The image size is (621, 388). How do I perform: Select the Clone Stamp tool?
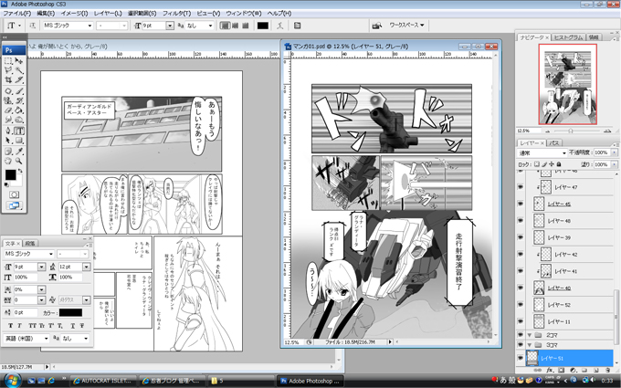pos(8,100)
